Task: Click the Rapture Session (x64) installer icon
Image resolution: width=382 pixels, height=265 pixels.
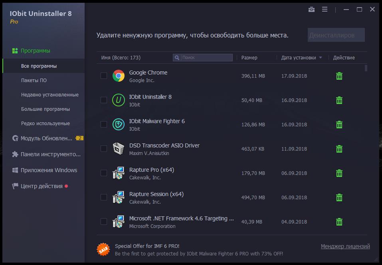Action: tap(119, 197)
